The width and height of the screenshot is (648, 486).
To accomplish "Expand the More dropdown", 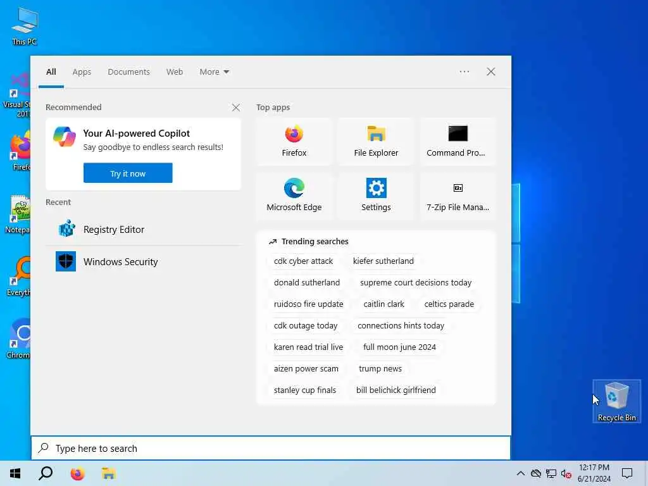I will tap(214, 72).
